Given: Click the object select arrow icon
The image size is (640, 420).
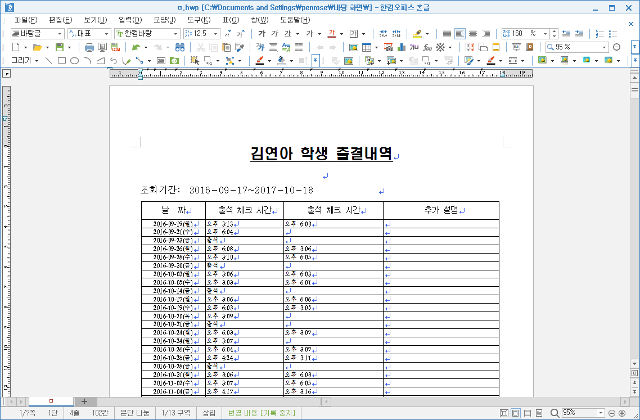Looking at the screenshot, I should (195, 61).
